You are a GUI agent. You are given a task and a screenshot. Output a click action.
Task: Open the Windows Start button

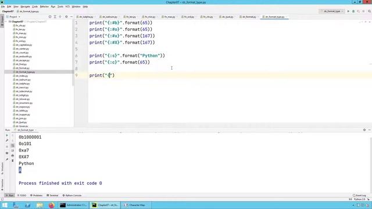click(x=5, y=205)
